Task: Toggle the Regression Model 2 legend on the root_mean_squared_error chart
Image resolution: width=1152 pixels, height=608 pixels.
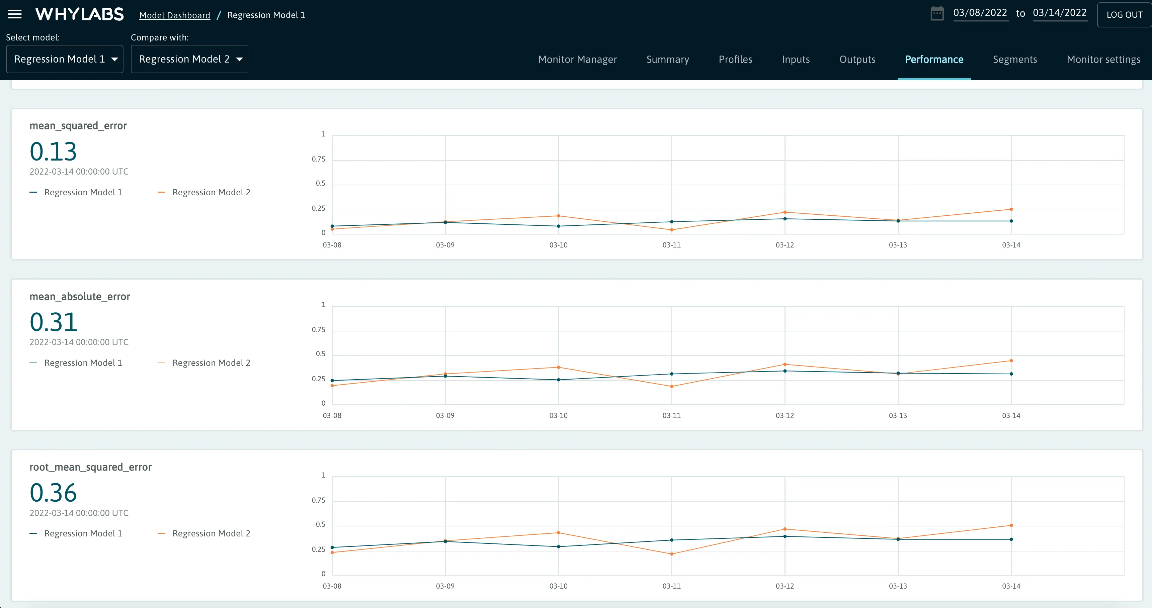Action: point(211,533)
